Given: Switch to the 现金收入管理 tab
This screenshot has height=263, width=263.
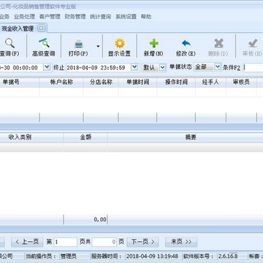Looking at the screenshot, I should click(18, 28).
